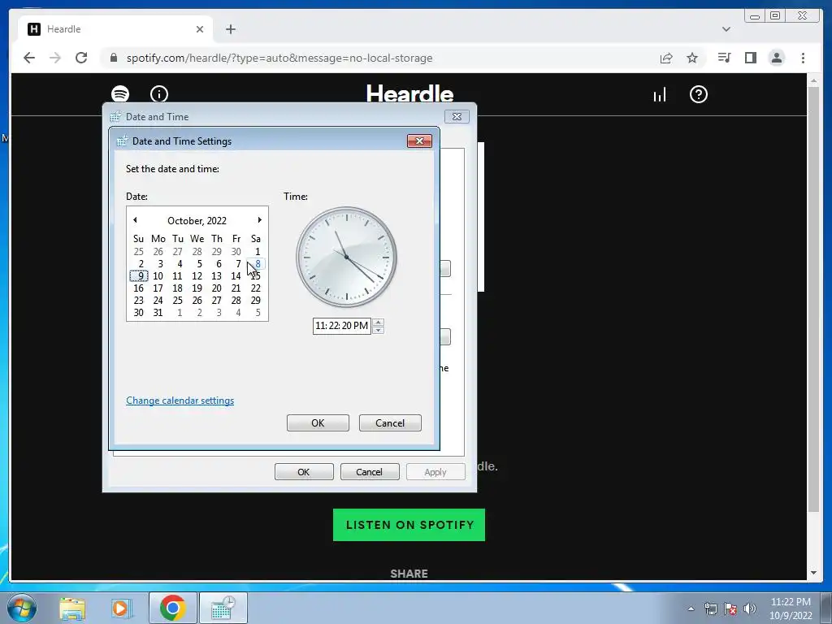Close Date and Time Settings dialog
Image resolution: width=832 pixels, height=624 pixels.
pos(419,141)
